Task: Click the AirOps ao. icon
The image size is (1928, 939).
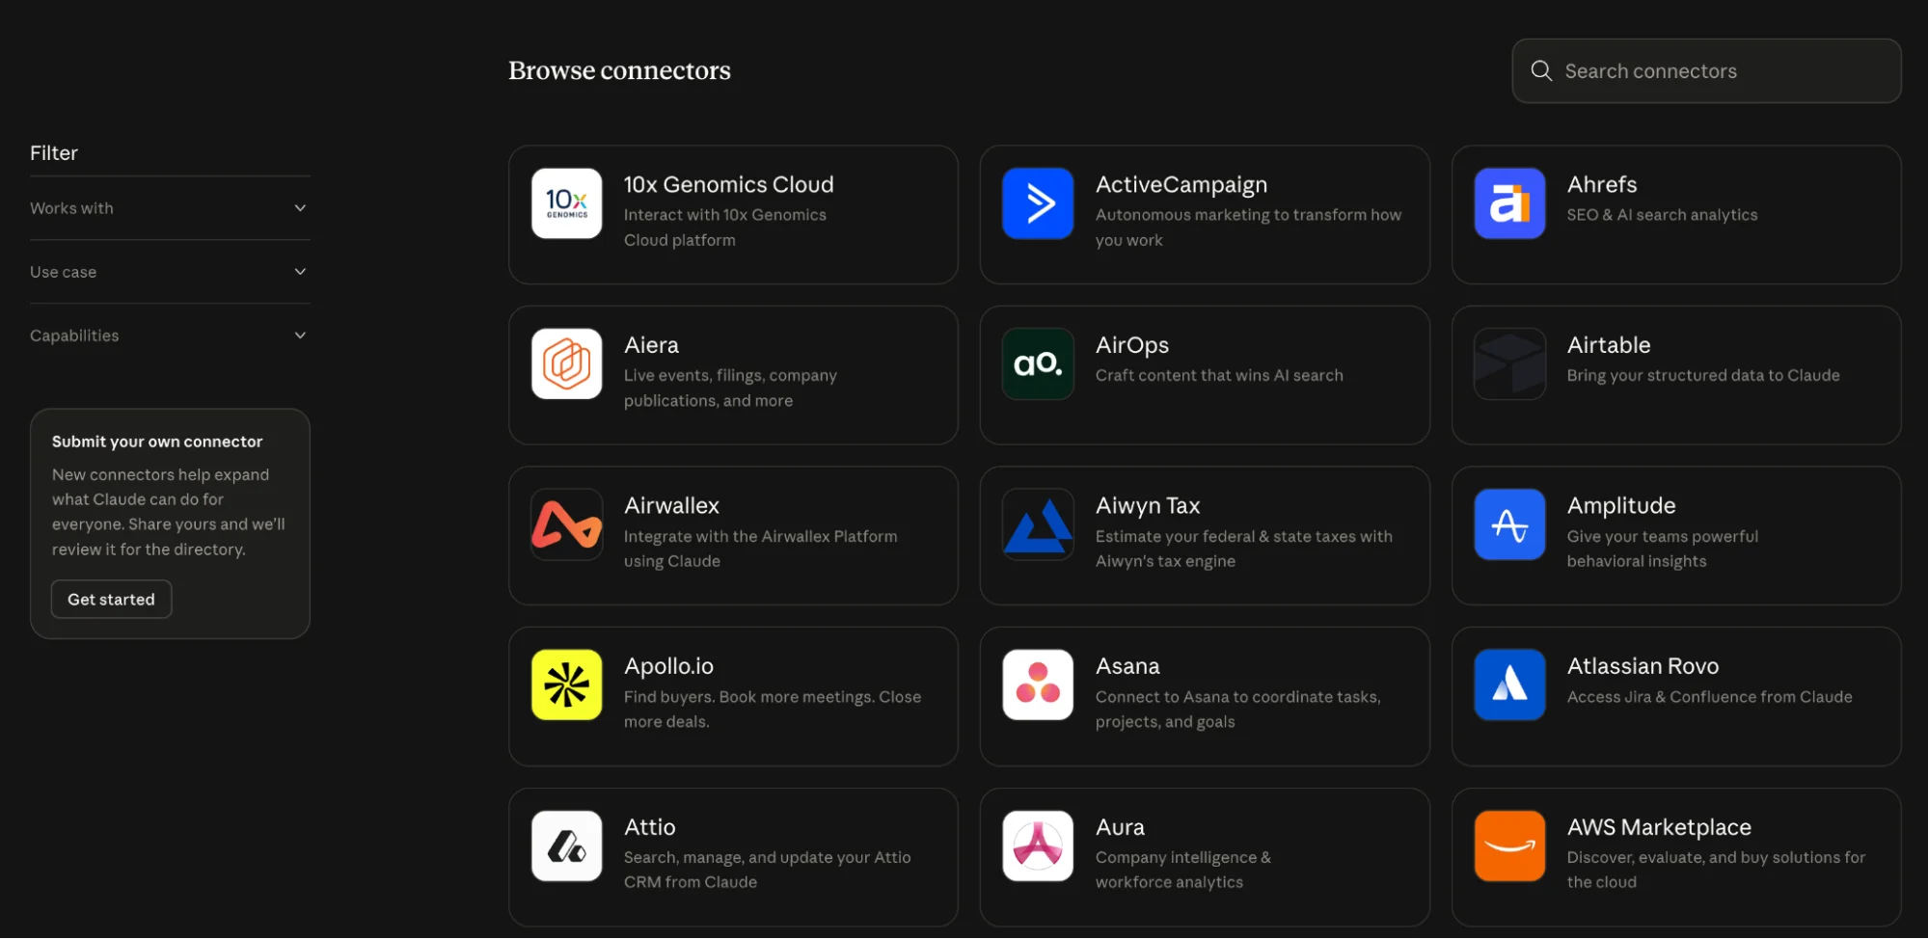Action: (1038, 364)
